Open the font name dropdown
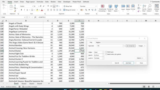The width and height of the screenshot is (160, 90). pos(32,6)
